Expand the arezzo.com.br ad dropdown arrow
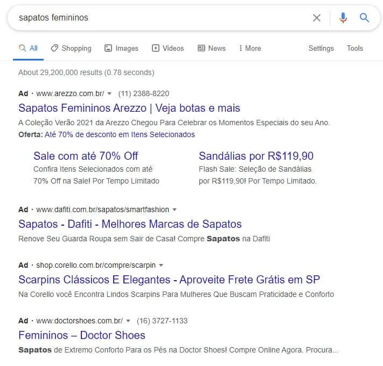The image size is (383, 366). (x=109, y=93)
